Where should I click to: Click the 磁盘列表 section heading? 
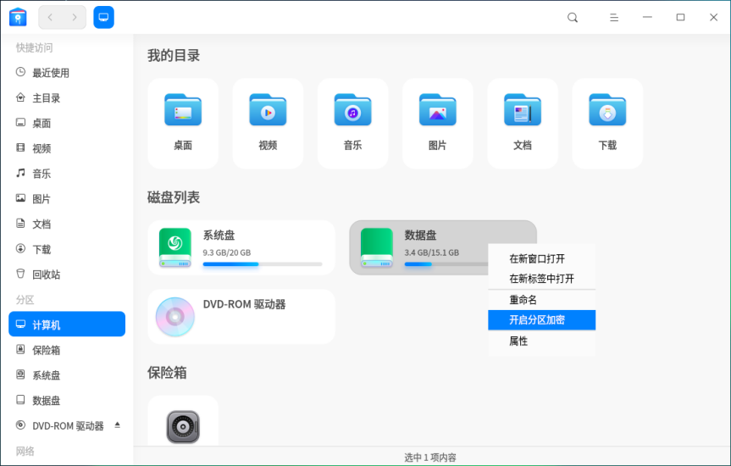tap(174, 197)
